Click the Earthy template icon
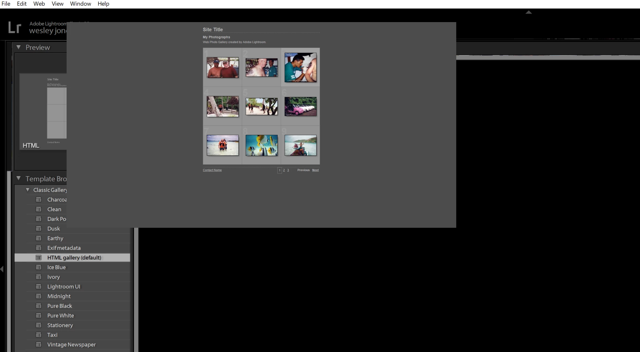Image resolution: width=640 pixels, height=352 pixels. [38, 238]
